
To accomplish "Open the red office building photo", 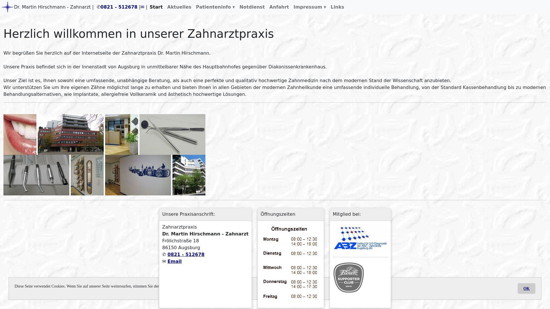I will [71, 134].
